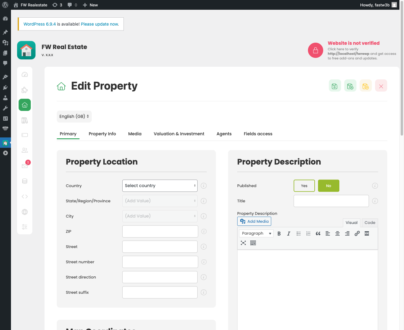Toggle bold in the description editor
The width and height of the screenshot is (404, 330).
pos(279,233)
